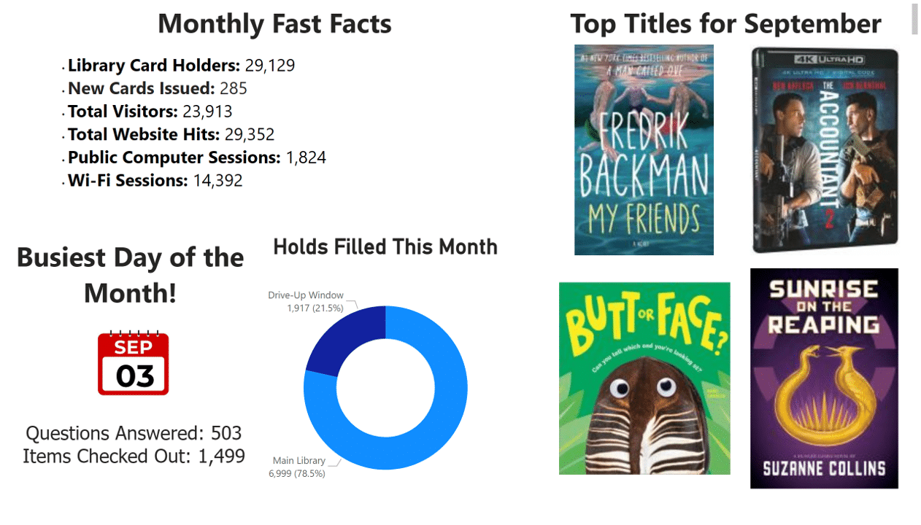
Task: Click the New Cards Issued stat line
Action: (x=157, y=89)
